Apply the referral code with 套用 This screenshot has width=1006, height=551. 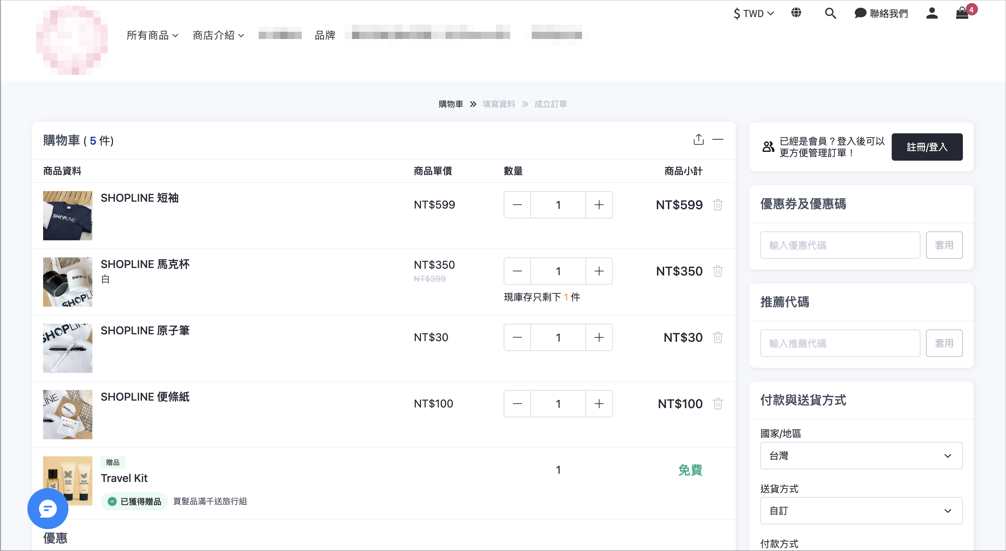coord(944,343)
